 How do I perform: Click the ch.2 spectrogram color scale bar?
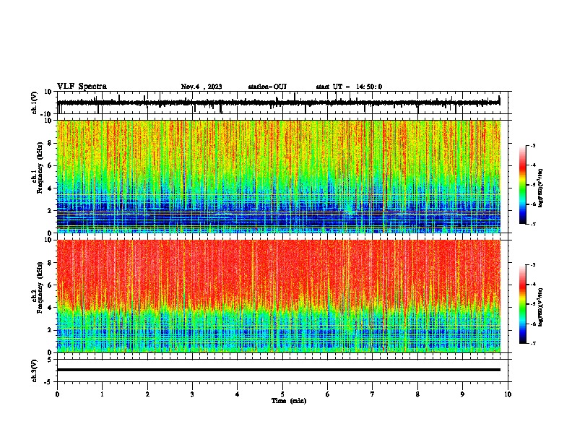522,304
